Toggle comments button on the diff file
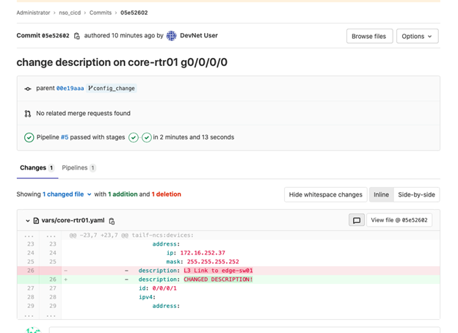The height and width of the screenshot is (333, 458). click(x=356, y=220)
